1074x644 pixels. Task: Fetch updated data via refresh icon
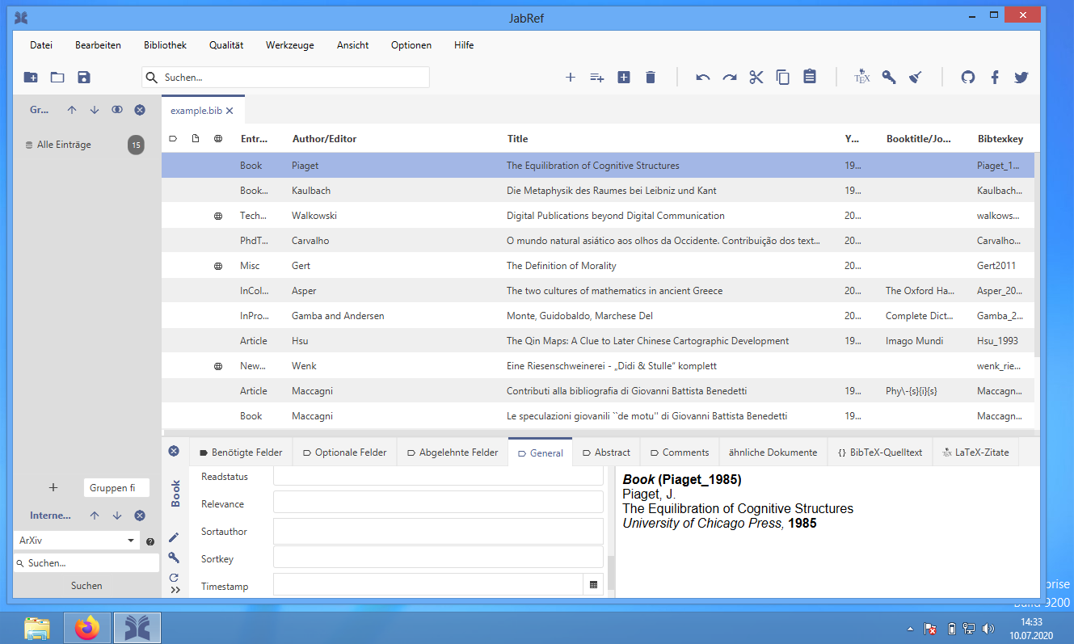pos(174,578)
